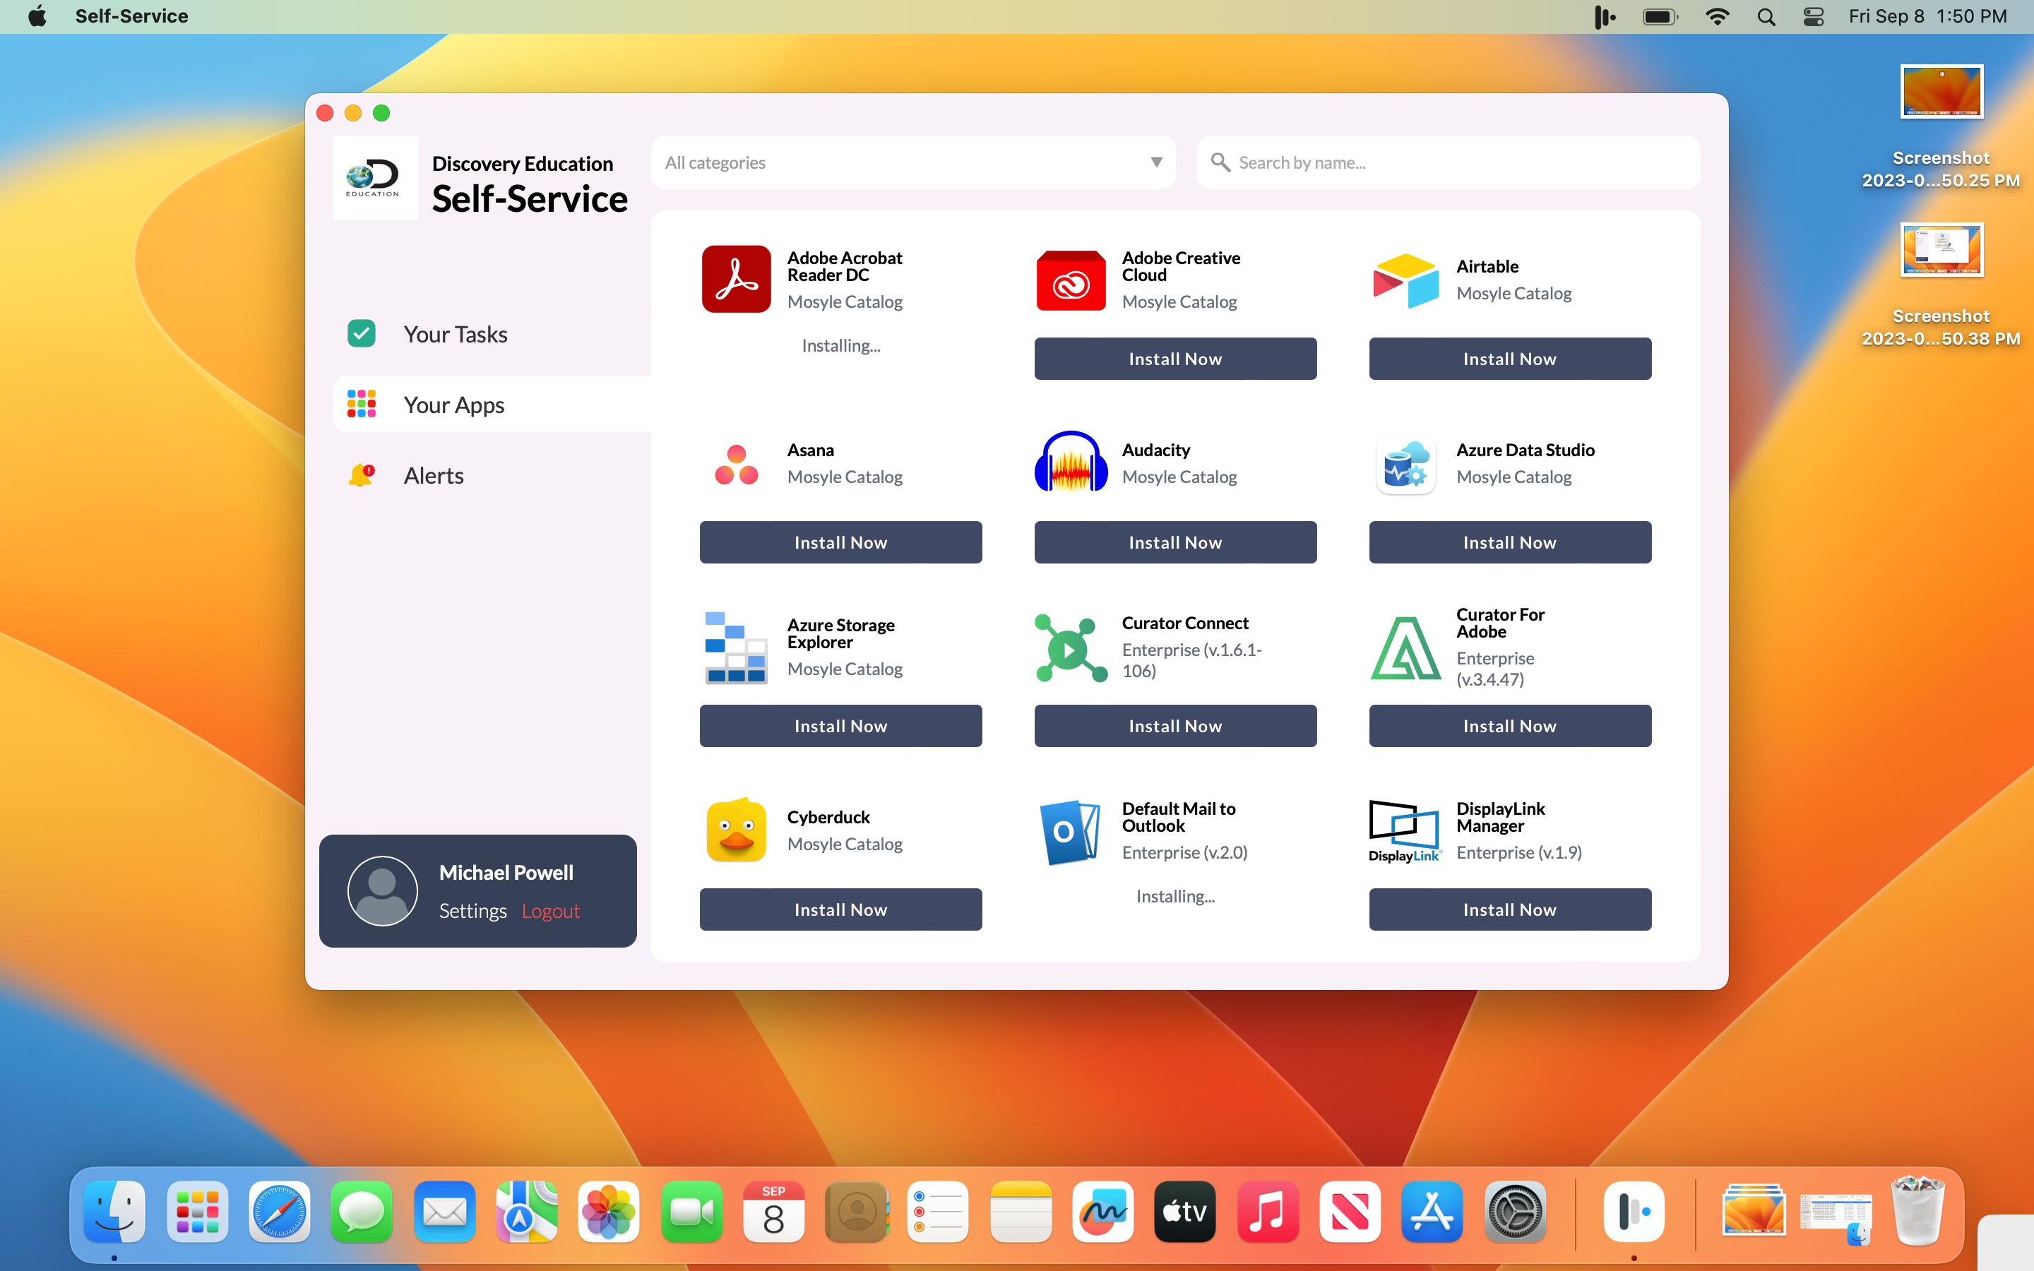Click the Adobe Acrobat Reader DC icon
This screenshot has width=2034, height=1271.
click(x=737, y=279)
